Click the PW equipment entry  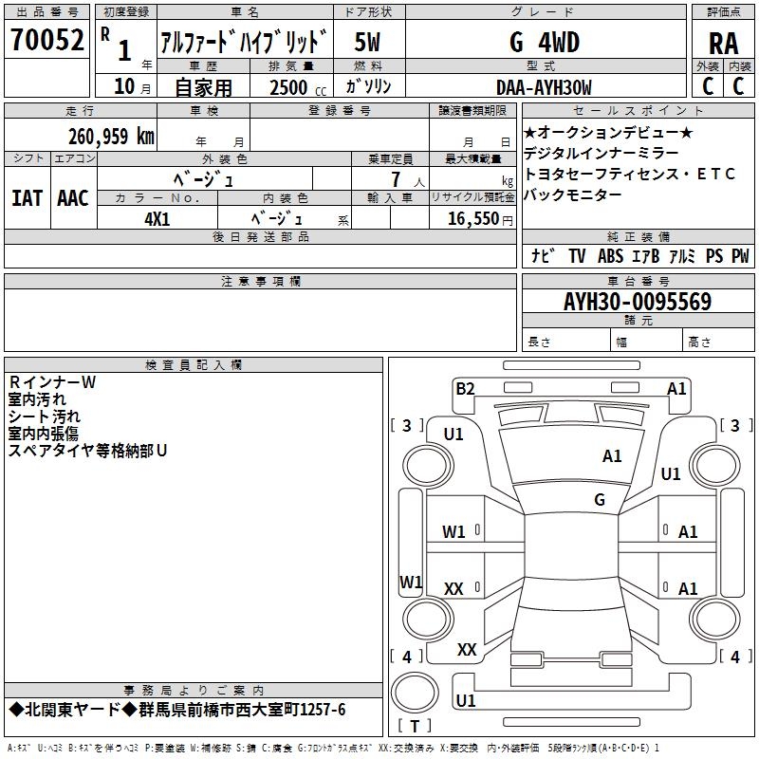[x=741, y=255]
